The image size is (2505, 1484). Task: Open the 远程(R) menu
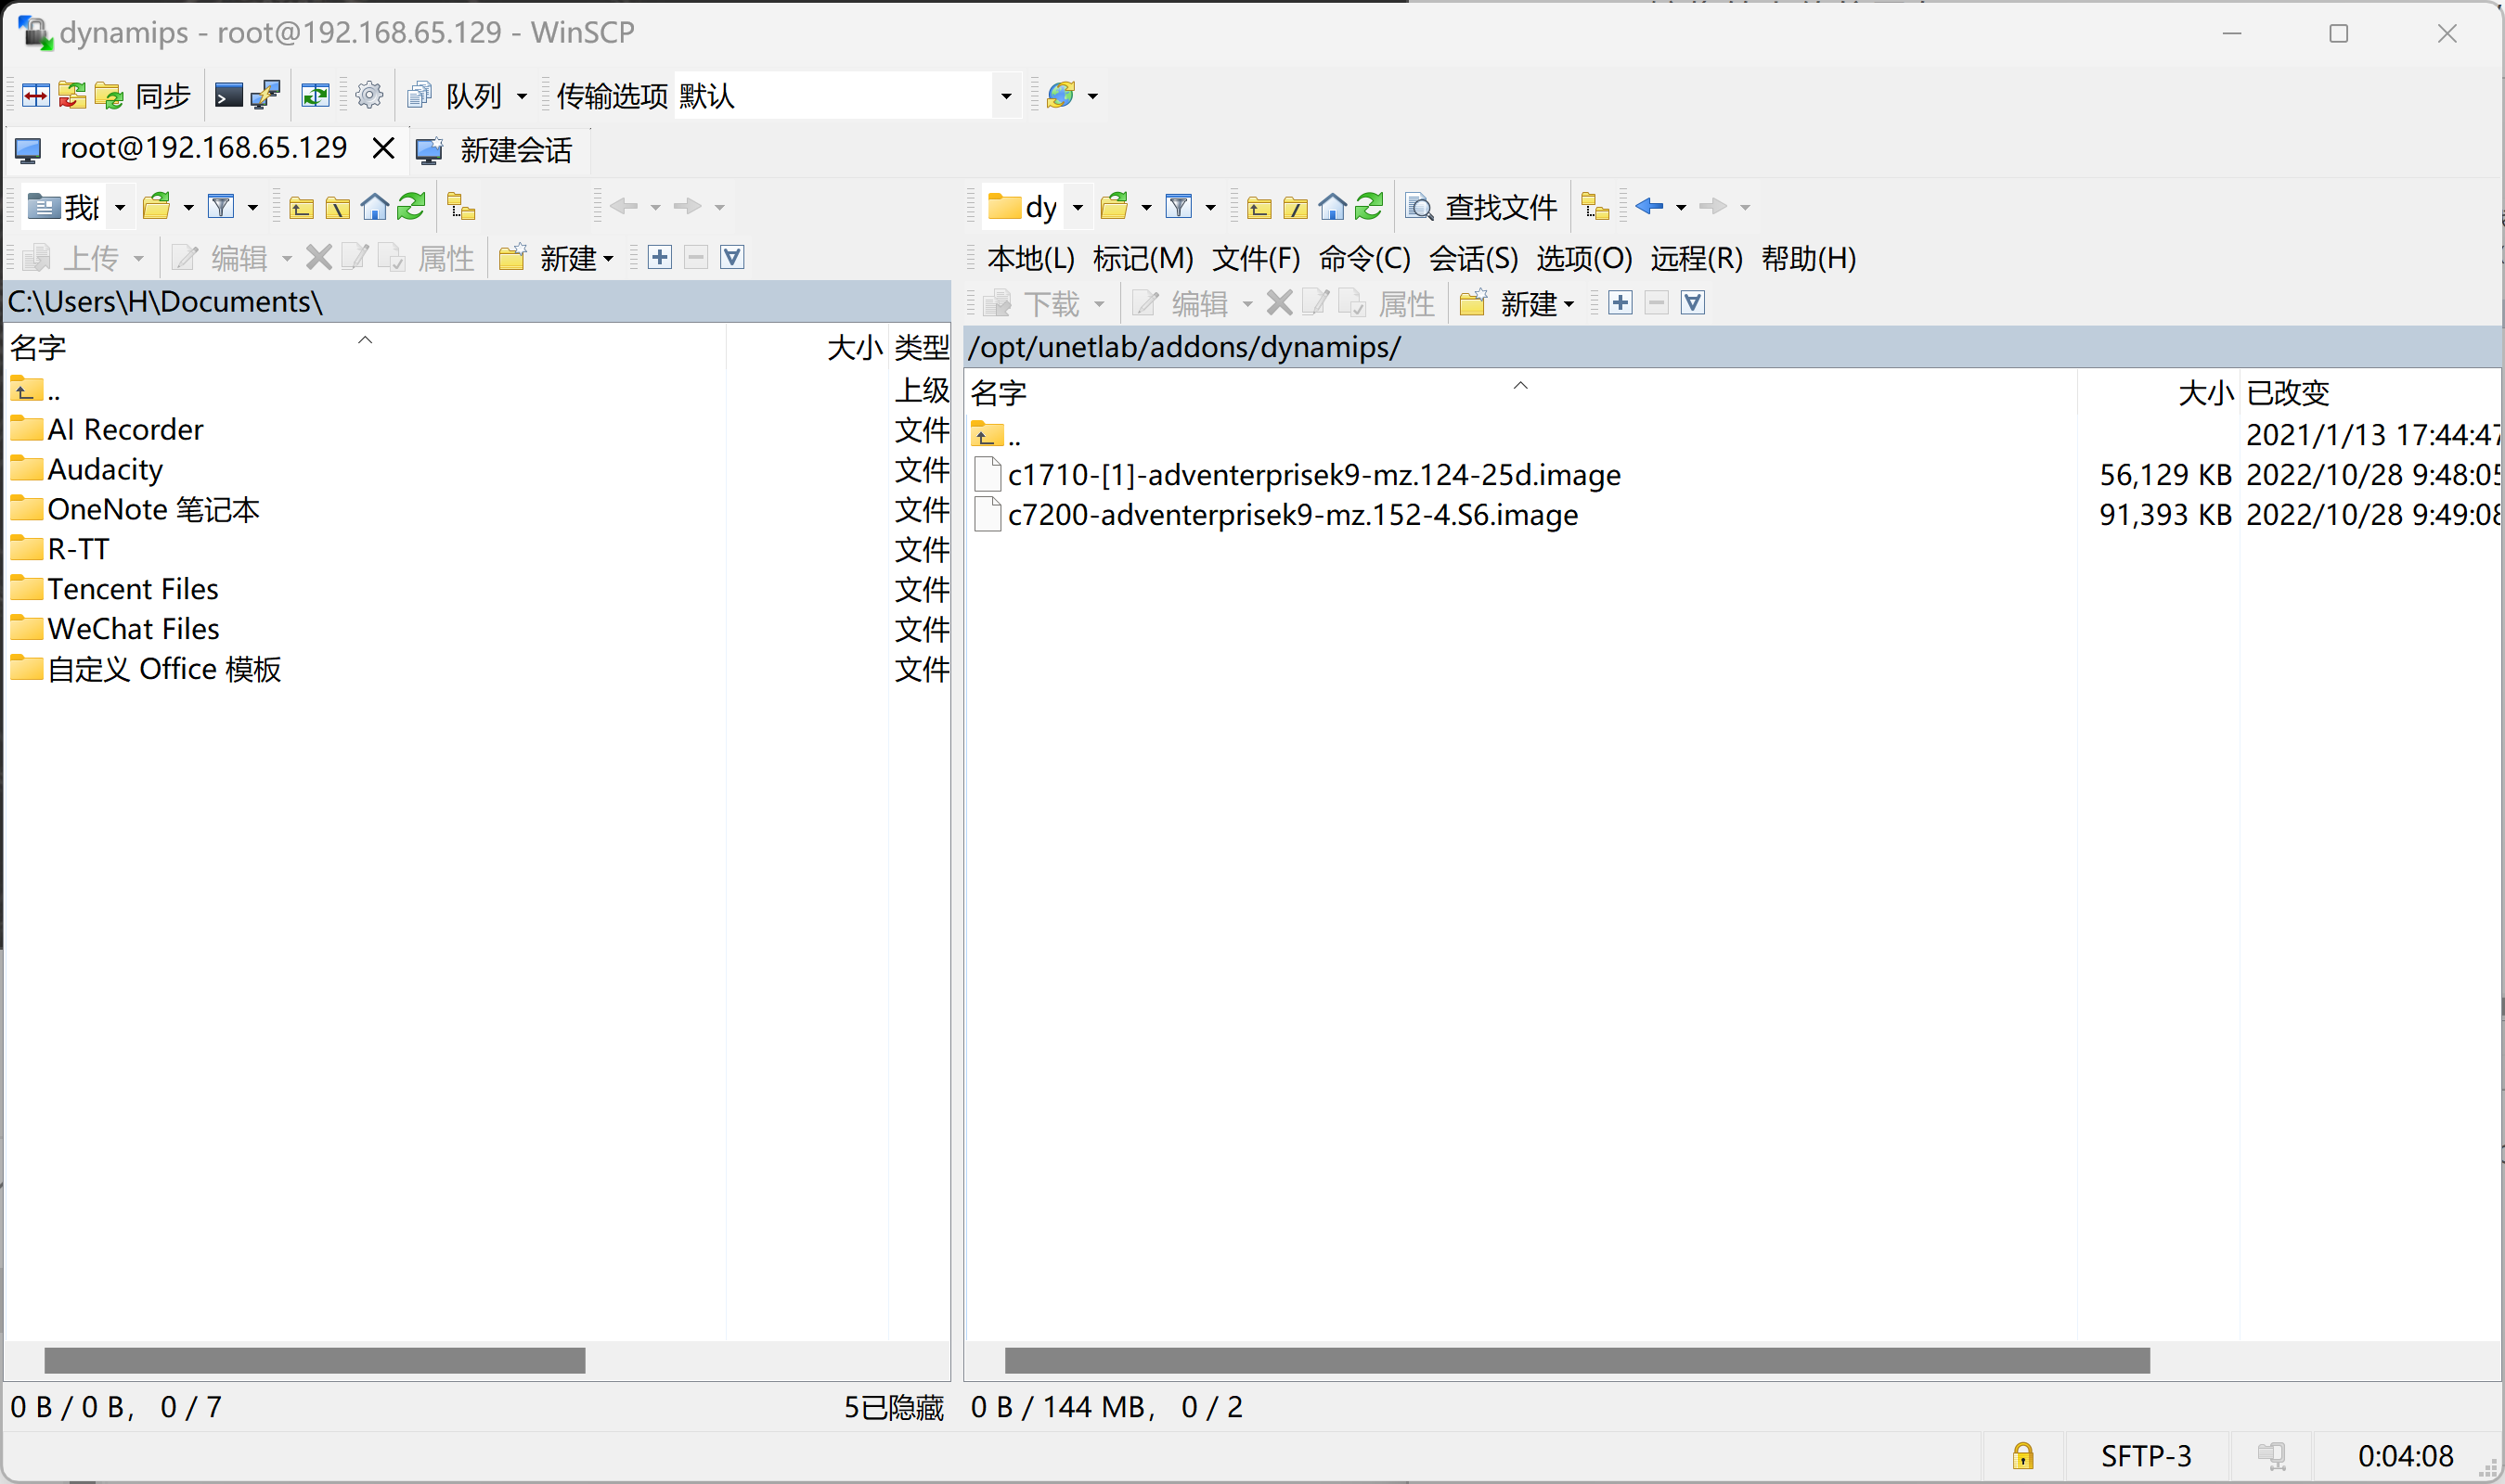pyautogui.click(x=1697, y=258)
